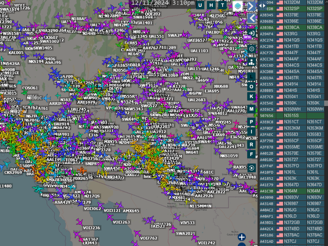Select the aircraft icon for VOI3236
Image resolution: width=328 pixels, height=246 pixels.
(80, 222)
